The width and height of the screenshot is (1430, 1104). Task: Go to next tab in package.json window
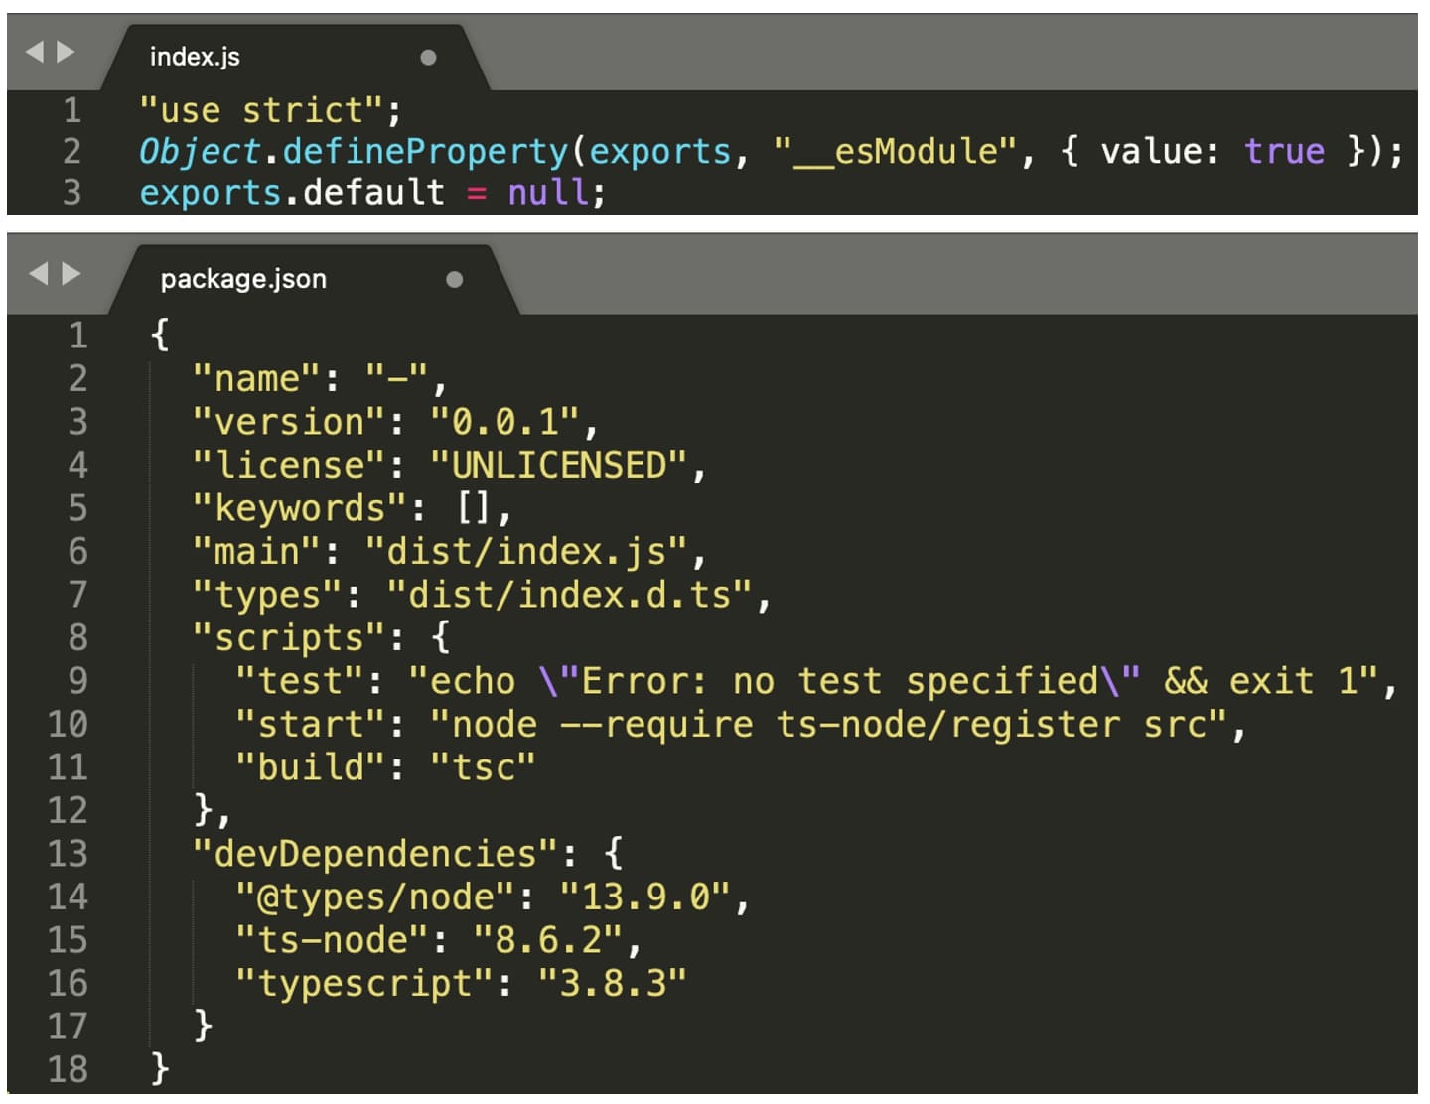pos(71,273)
